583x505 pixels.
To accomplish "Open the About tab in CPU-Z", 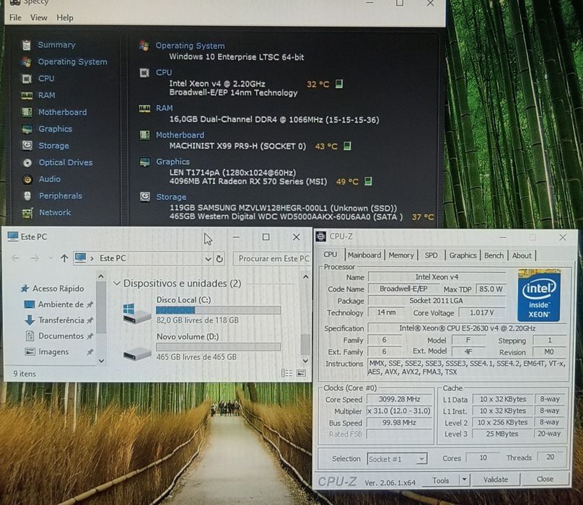I will (522, 255).
